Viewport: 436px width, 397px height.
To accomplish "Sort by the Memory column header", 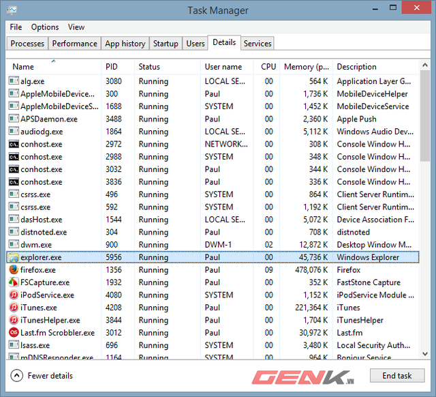I will [x=306, y=67].
